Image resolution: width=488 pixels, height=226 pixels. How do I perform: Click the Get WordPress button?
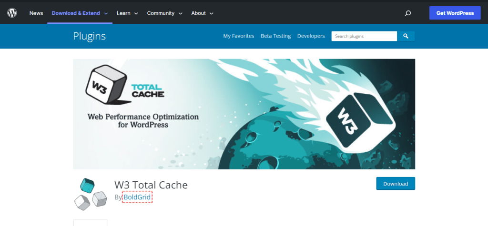pos(455,13)
